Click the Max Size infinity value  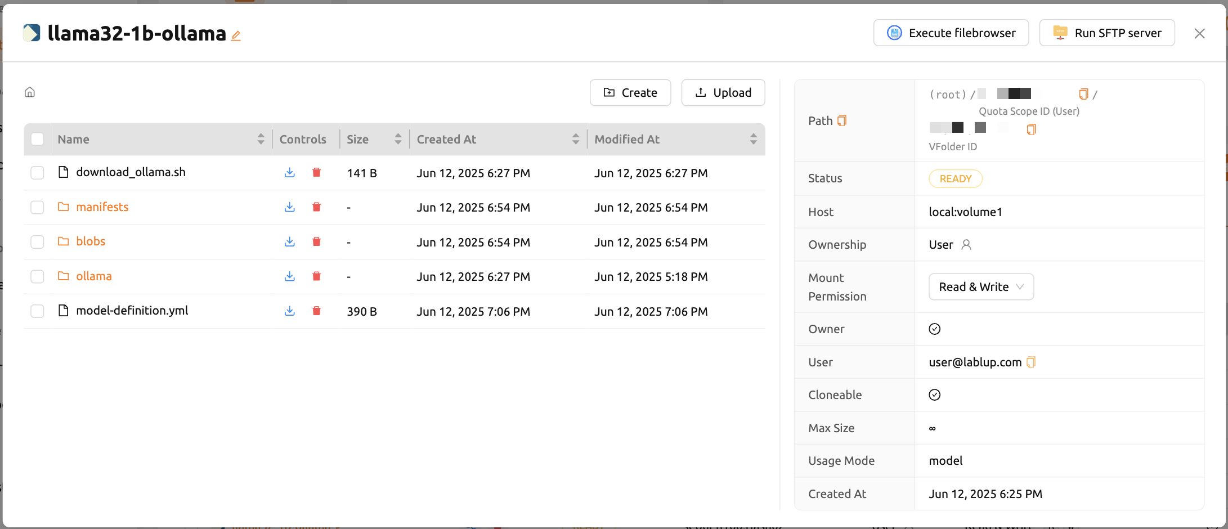pos(933,428)
